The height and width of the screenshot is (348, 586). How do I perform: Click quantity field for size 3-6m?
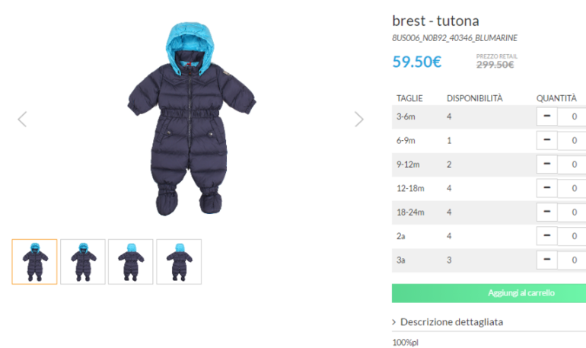572,117
